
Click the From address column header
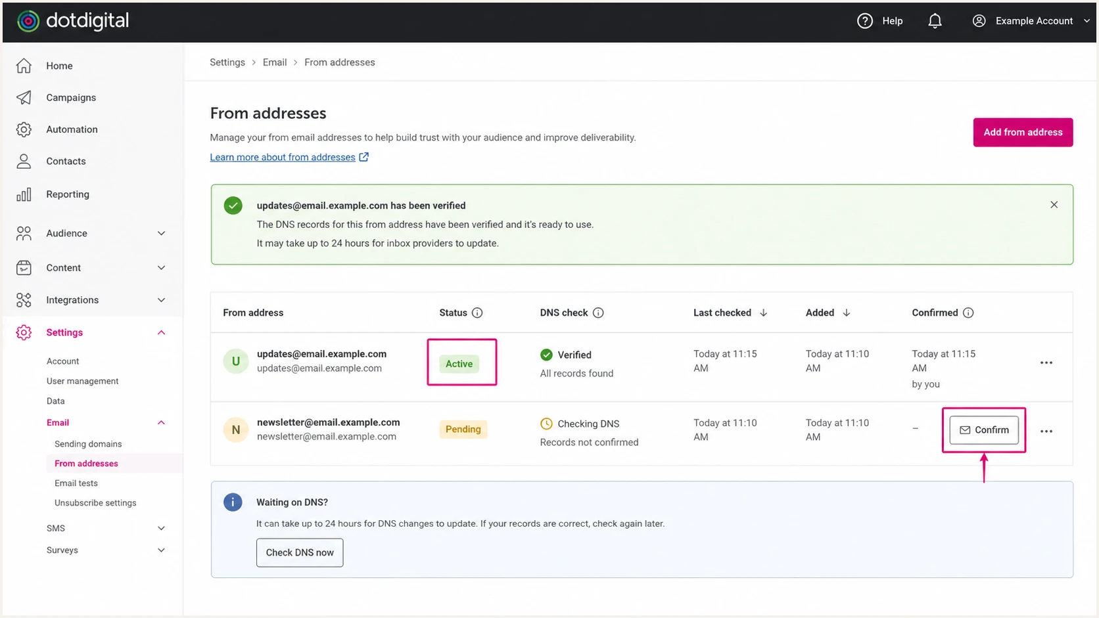coord(253,313)
